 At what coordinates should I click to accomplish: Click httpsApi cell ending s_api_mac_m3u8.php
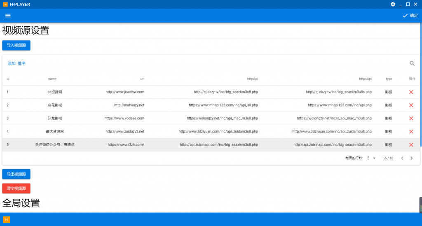tap(334, 118)
